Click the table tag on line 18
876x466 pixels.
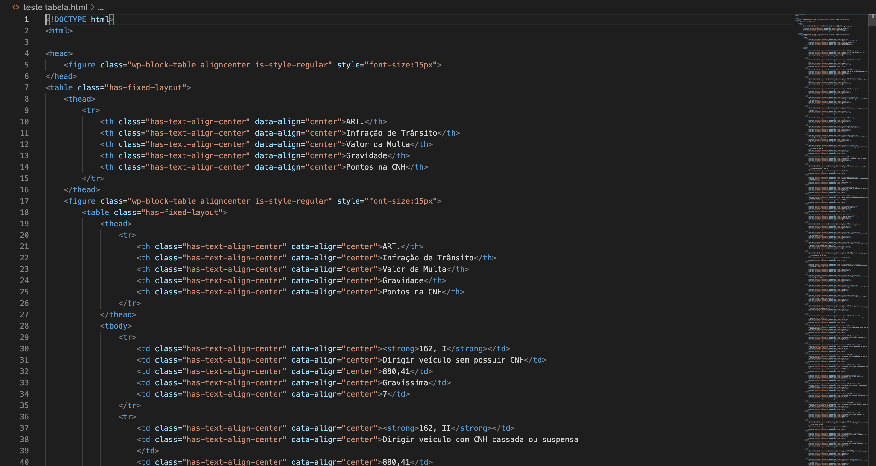point(155,213)
